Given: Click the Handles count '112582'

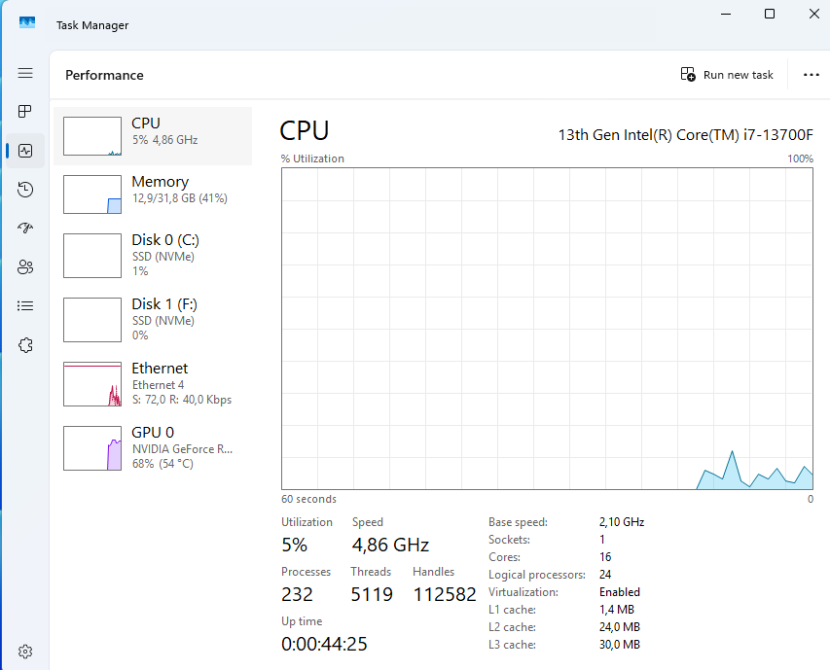Looking at the screenshot, I should tap(445, 594).
